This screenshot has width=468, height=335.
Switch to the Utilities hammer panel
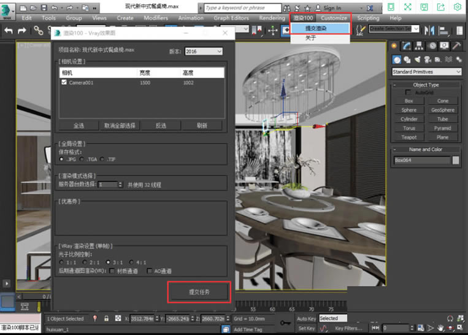[x=457, y=46]
